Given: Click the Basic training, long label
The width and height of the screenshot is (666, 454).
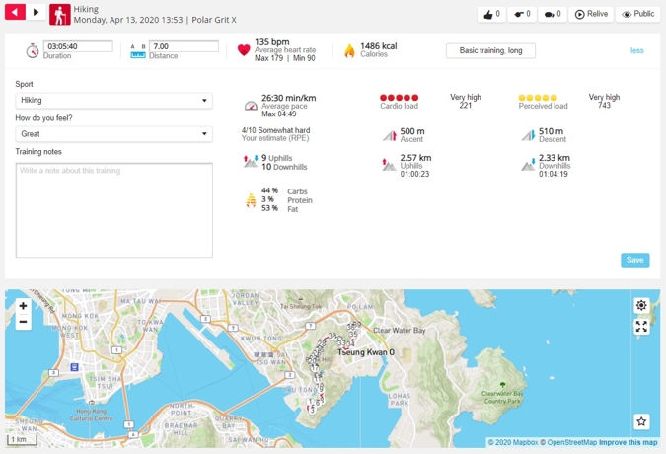Looking at the screenshot, I should 490,50.
